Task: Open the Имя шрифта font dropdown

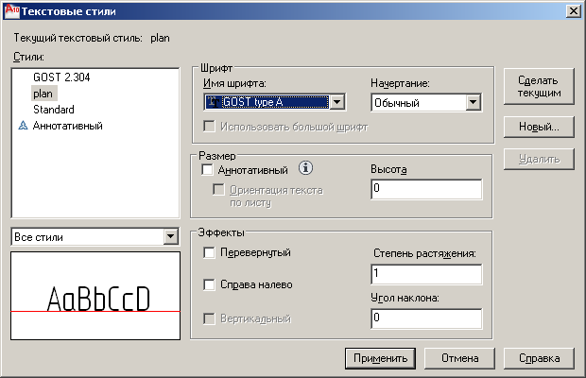Action: tap(337, 102)
